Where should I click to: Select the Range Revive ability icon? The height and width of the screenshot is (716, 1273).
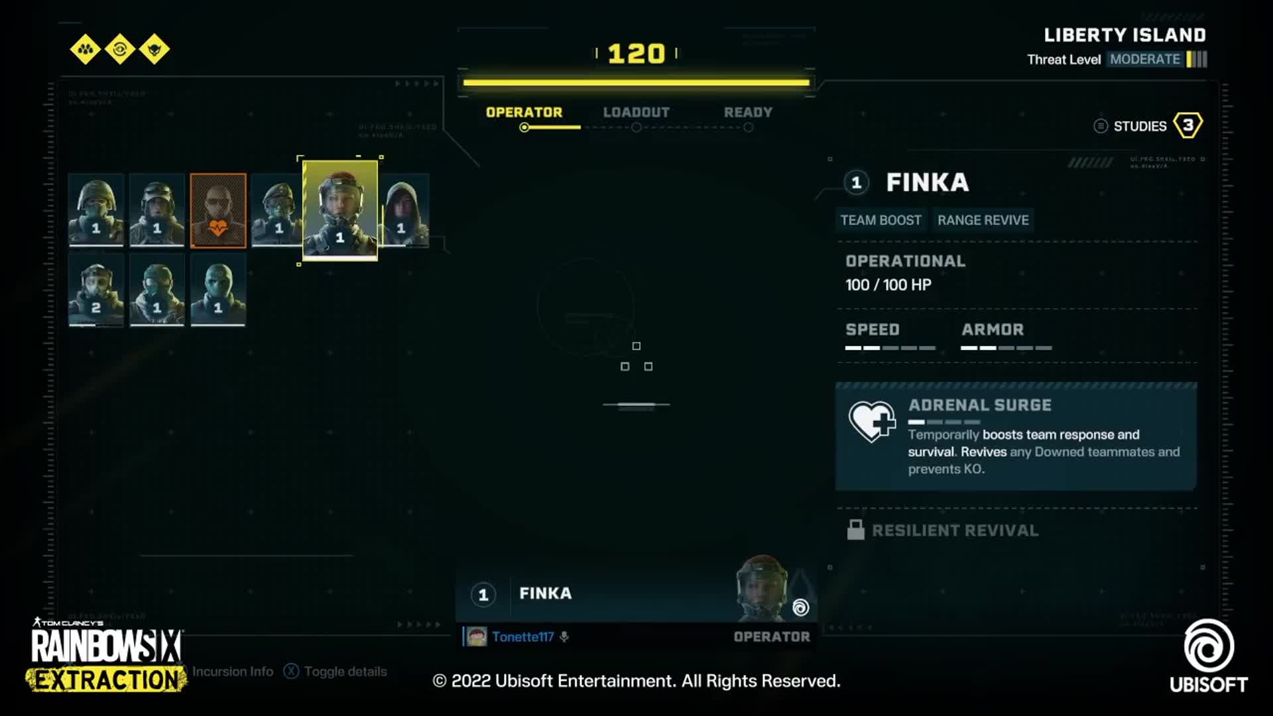(x=983, y=219)
